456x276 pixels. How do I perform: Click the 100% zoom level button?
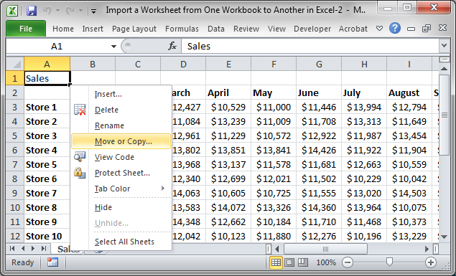coord(326,262)
